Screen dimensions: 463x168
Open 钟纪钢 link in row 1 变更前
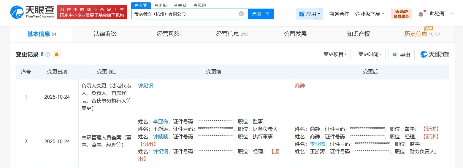coord(145,86)
